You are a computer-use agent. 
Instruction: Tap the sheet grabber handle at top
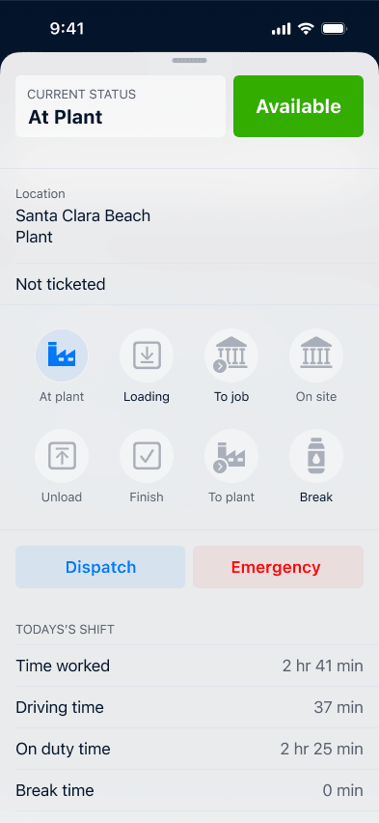[189, 60]
